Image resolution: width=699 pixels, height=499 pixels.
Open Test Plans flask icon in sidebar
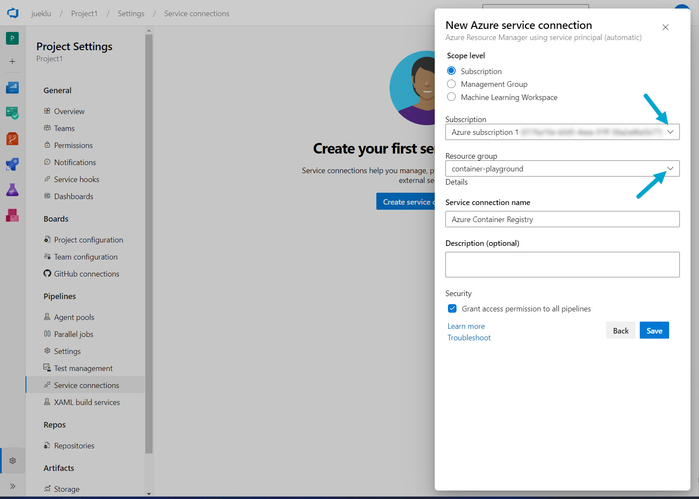[12, 190]
